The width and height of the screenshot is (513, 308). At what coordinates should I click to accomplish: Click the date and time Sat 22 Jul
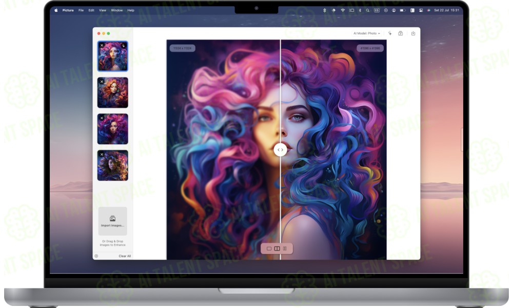click(447, 10)
